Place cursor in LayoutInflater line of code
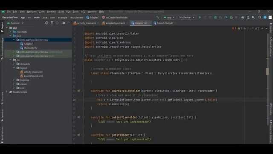The width and height of the screenshot is (273, 154). click(157, 100)
